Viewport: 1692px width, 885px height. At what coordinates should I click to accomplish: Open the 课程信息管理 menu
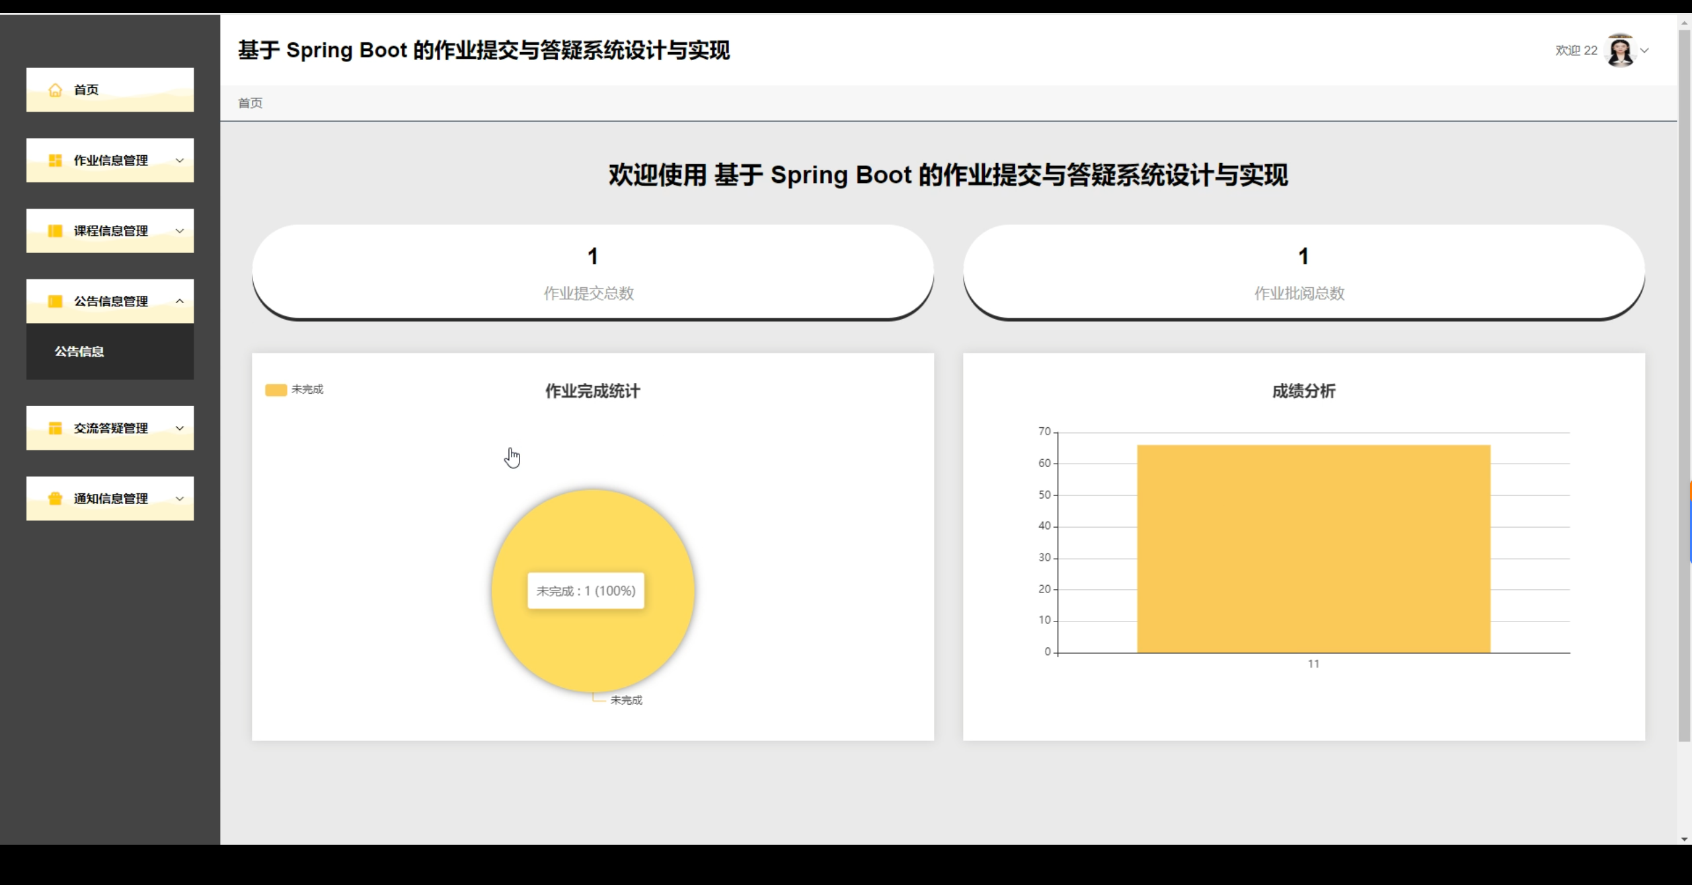pos(110,230)
